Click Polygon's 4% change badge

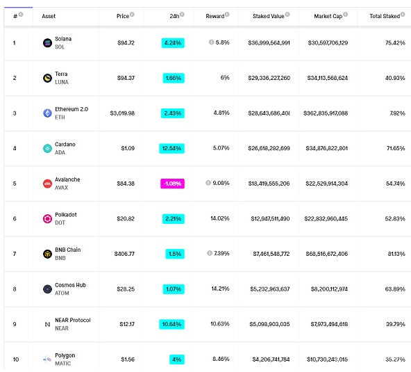click(x=177, y=359)
